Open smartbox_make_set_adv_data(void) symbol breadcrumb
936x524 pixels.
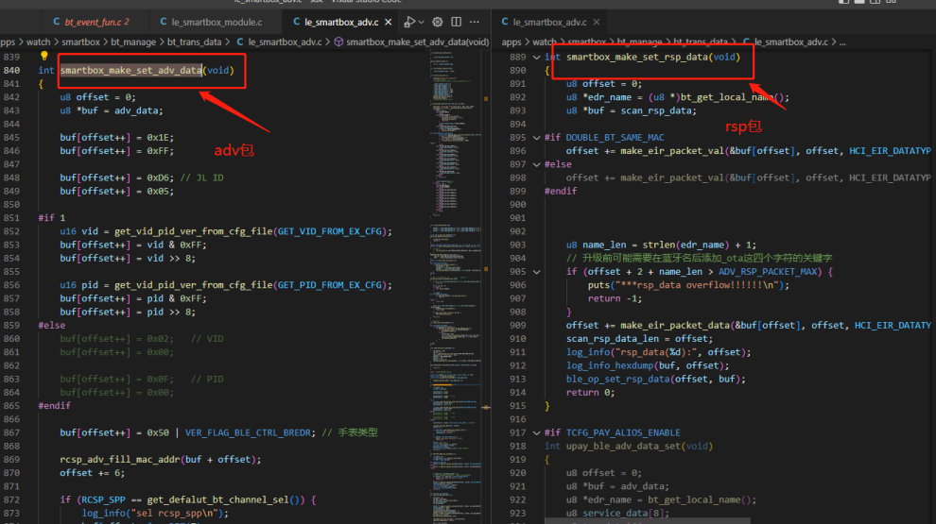tap(417, 42)
